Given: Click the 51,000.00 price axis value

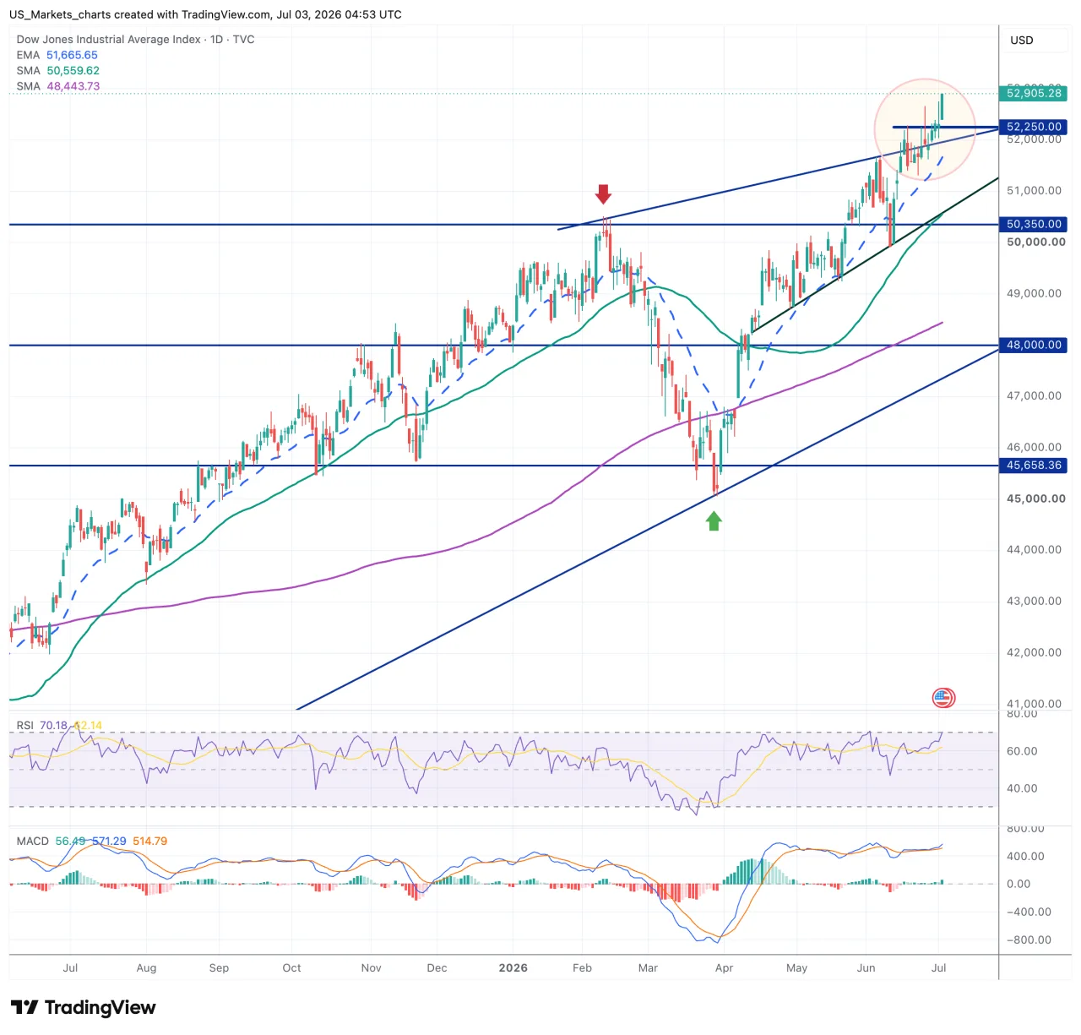Looking at the screenshot, I should [1034, 190].
